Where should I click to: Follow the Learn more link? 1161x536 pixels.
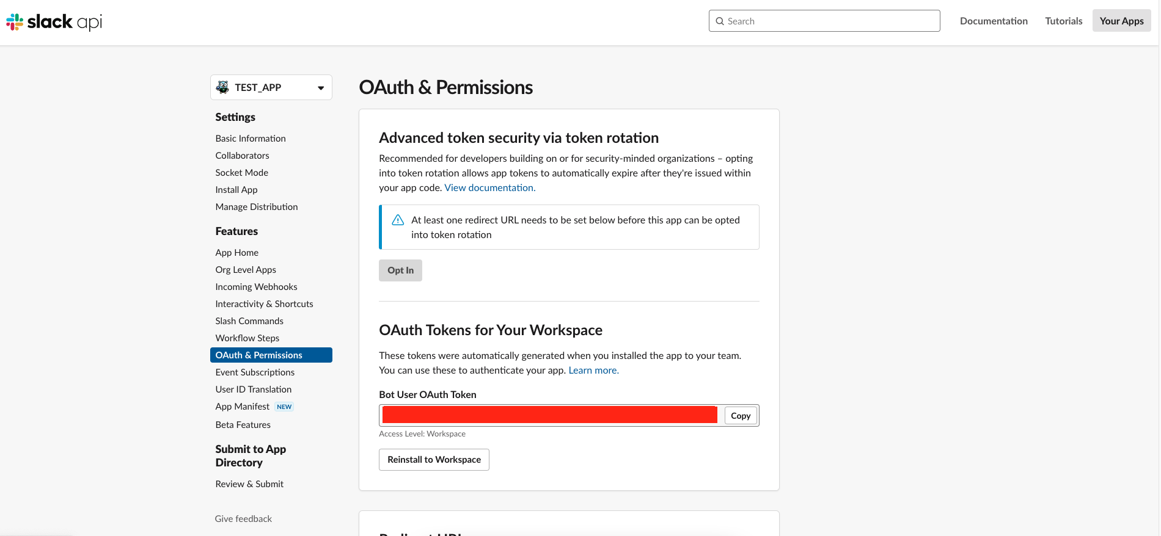coord(593,371)
